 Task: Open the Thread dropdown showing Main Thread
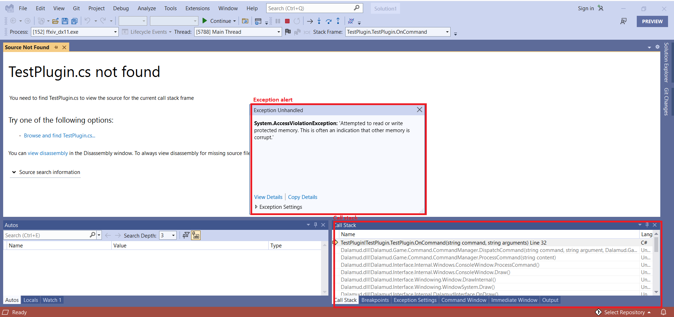238,32
